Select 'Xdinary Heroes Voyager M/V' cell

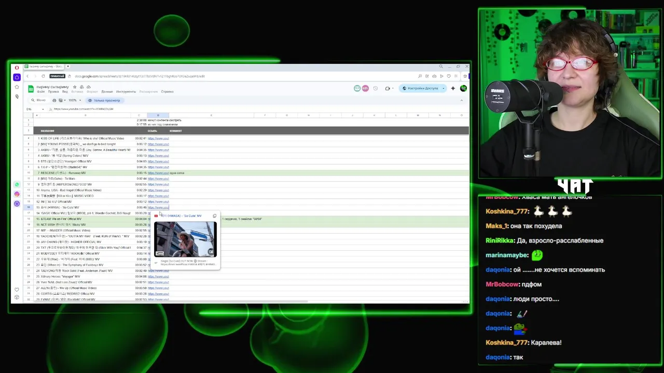point(86,276)
